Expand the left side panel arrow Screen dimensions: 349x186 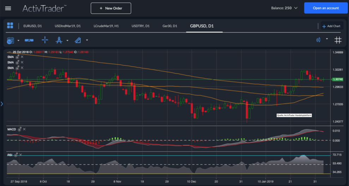pyautogui.click(x=2, y=104)
